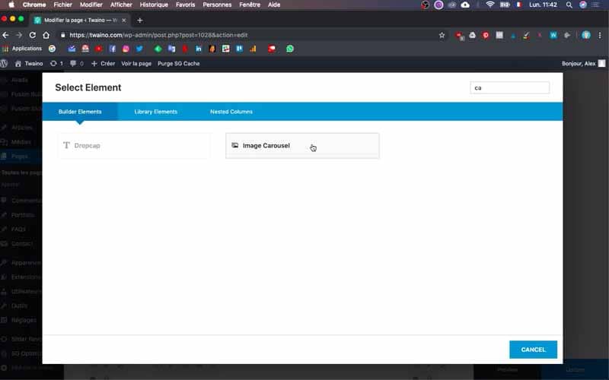Viewport: 609px width, 380px height.
Task: Open the Twitter bookmark icon
Action: pos(139,49)
